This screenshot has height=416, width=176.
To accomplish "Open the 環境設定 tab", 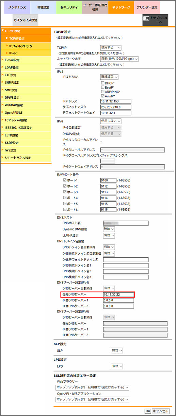I will (x=43, y=7).
